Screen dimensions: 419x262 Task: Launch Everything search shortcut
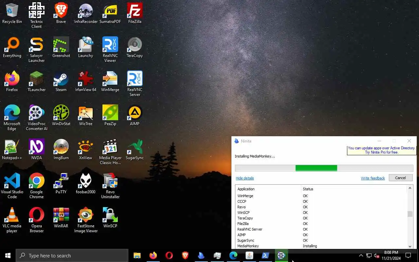point(12,48)
